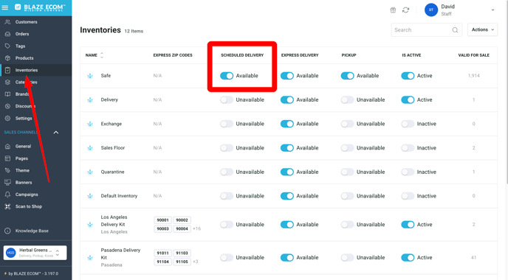This screenshot has width=508, height=280.
Task: Open the Sales Floor inventory name
Action: coord(113,148)
